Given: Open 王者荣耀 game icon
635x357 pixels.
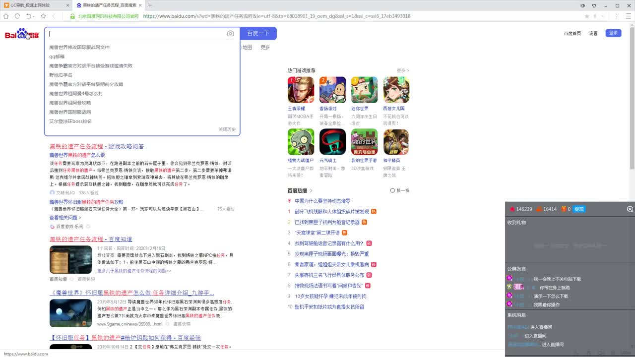Looking at the screenshot, I should tap(301, 90).
